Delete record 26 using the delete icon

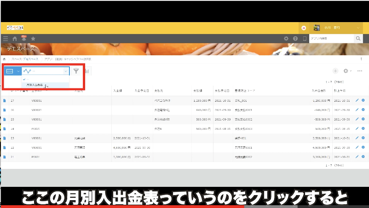point(363,110)
